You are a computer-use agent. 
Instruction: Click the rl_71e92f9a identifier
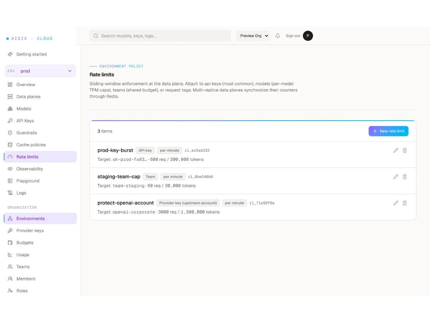tap(262, 203)
